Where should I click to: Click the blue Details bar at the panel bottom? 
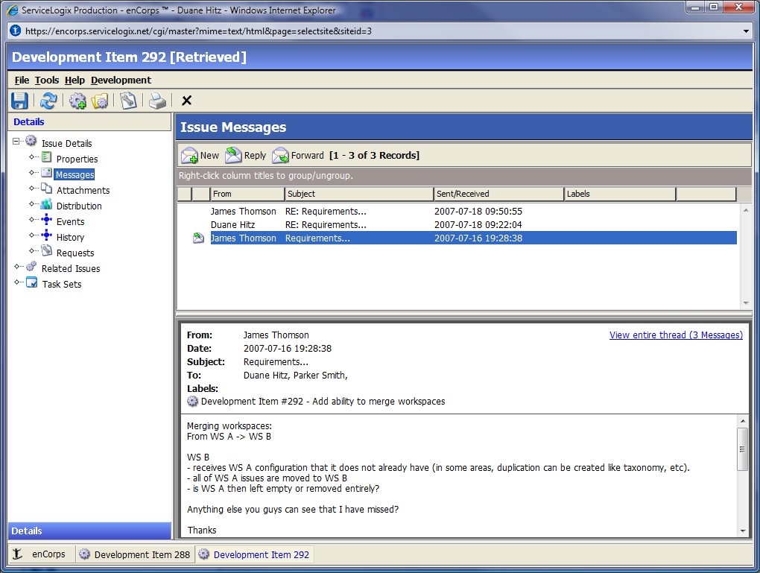point(89,531)
